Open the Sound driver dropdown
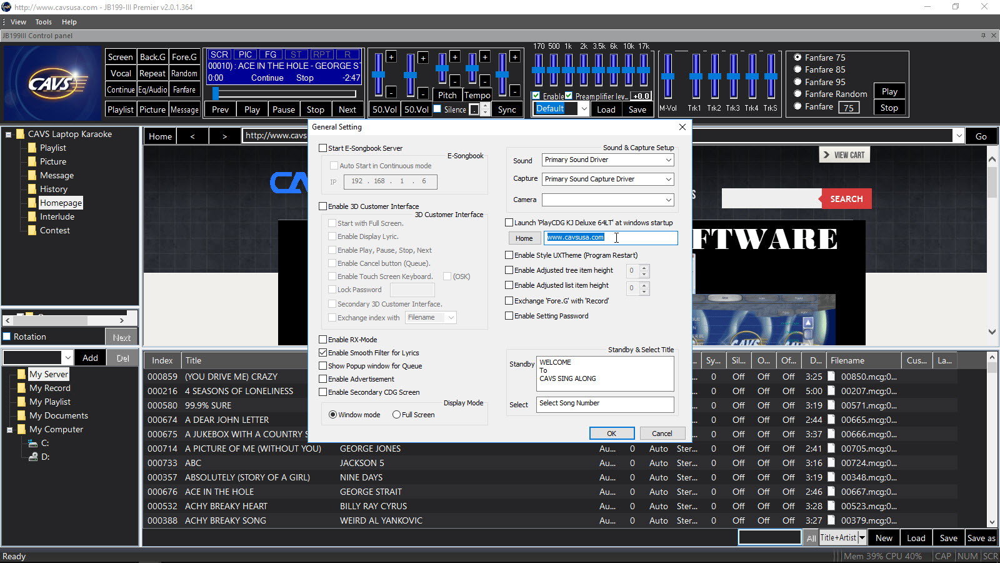This screenshot has width=1000, height=563. point(668,160)
